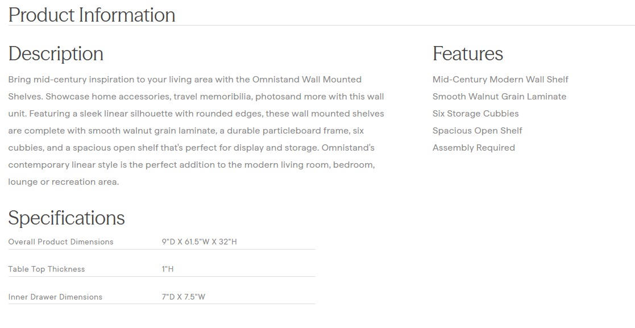
Task: Click the Assembly Required feature line
Action: (x=474, y=148)
